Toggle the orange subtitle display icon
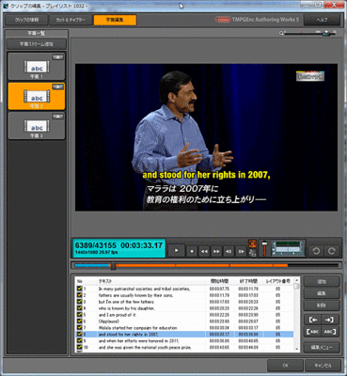The image size is (347, 376). click(x=252, y=243)
